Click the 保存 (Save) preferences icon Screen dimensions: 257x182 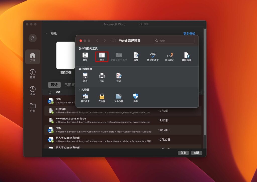(x=85, y=76)
